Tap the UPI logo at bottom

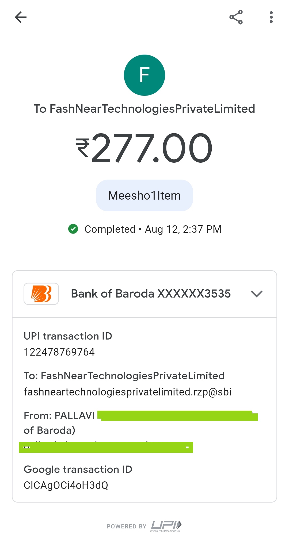[x=166, y=526]
